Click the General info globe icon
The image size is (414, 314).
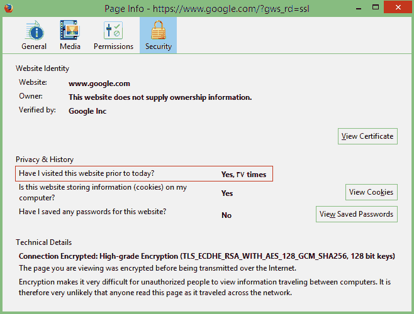(33, 30)
